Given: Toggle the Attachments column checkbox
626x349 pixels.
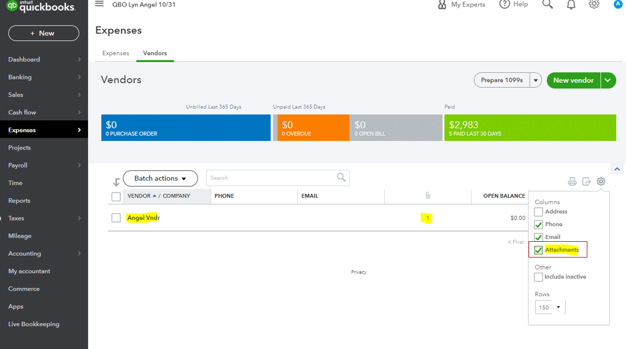Looking at the screenshot, I should (x=538, y=250).
